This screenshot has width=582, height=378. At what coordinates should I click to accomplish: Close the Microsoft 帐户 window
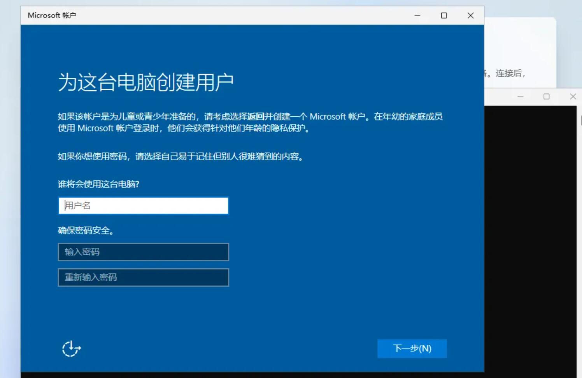coord(470,16)
